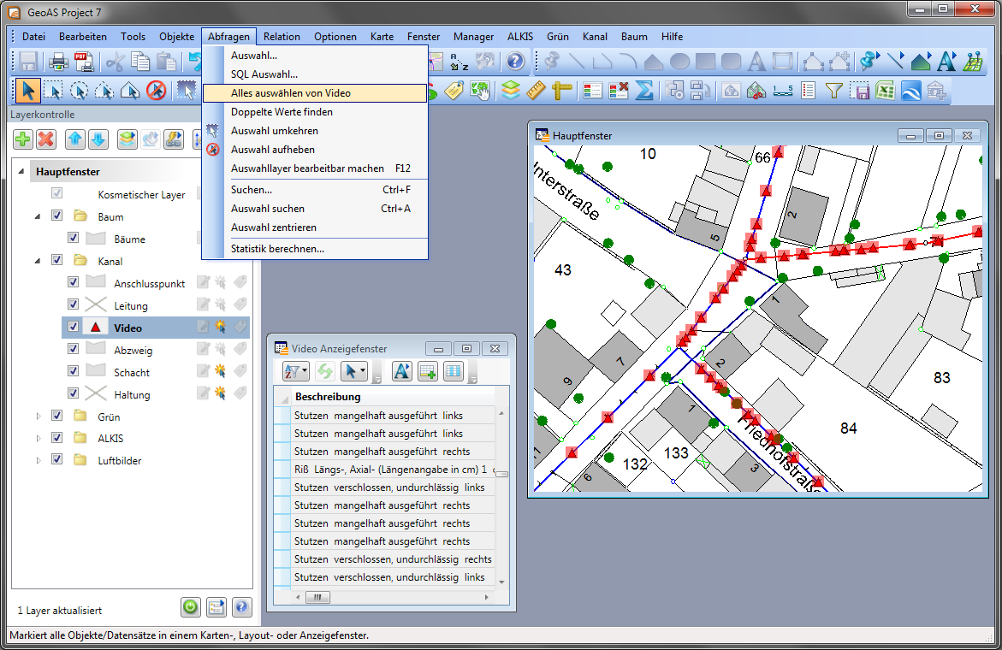Toggle visibility checkbox for Kanal group

tap(56, 260)
